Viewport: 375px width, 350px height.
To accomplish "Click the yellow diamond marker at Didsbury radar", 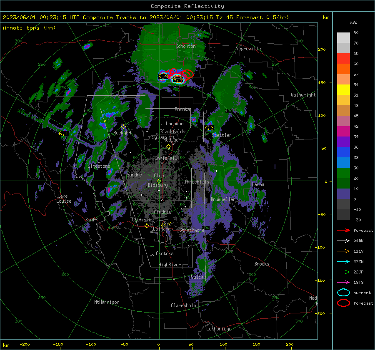I will [x=159, y=181].
